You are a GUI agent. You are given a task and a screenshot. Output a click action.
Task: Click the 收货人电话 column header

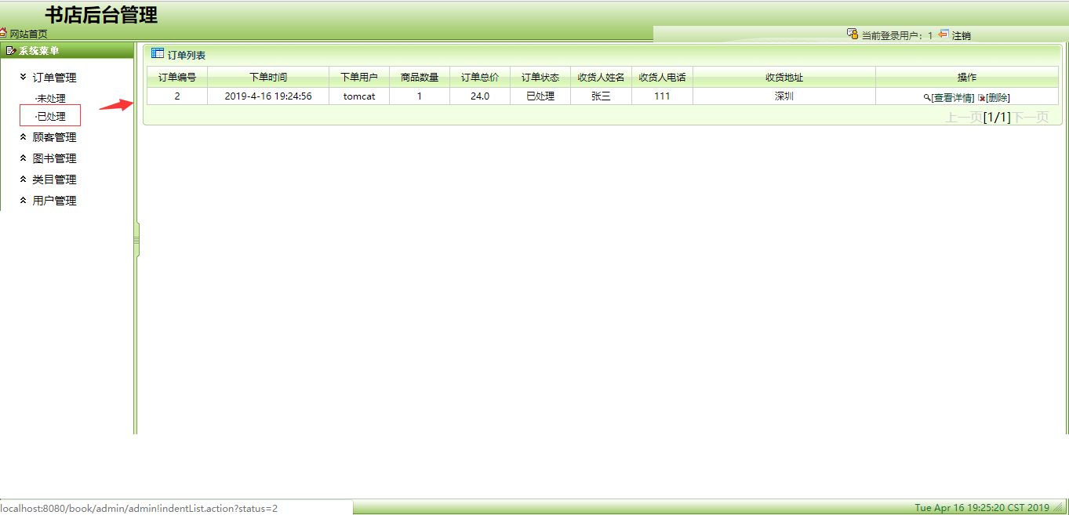[663, 77]
